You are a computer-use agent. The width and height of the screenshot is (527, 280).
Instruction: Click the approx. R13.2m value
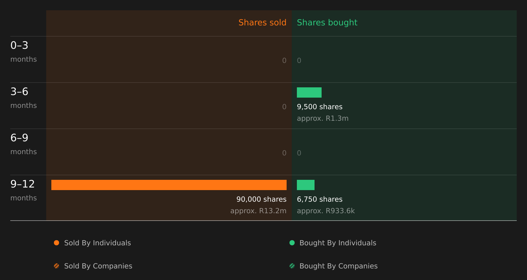coord(258,211)
